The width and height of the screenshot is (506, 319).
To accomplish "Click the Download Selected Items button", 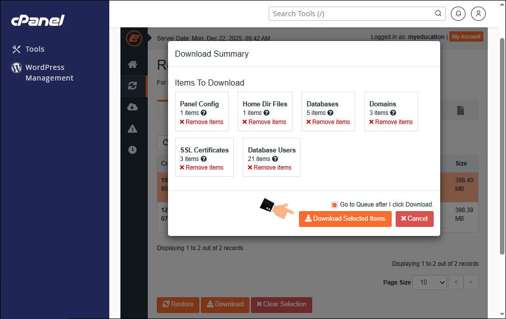I will point(345,219).
